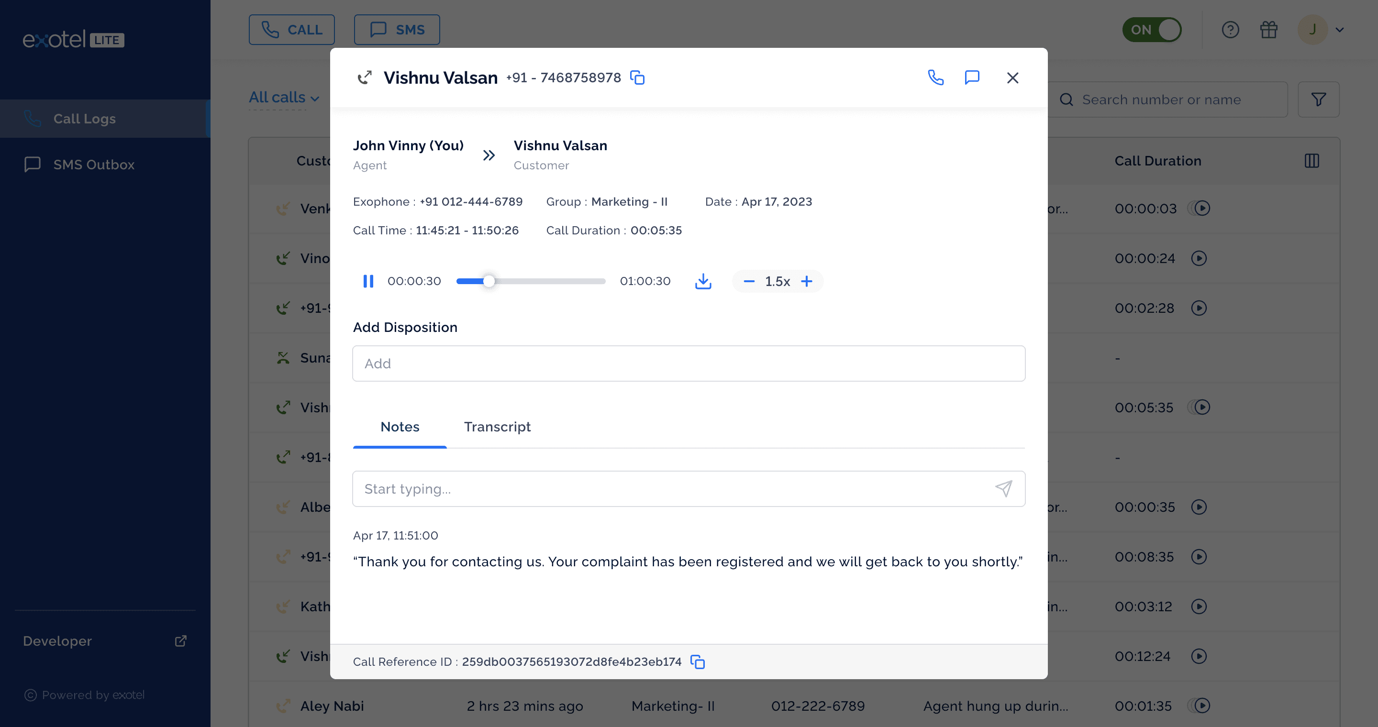Open SMS Outbox in the sidebar
This screenshot has height=727, width=1378.
94,165
